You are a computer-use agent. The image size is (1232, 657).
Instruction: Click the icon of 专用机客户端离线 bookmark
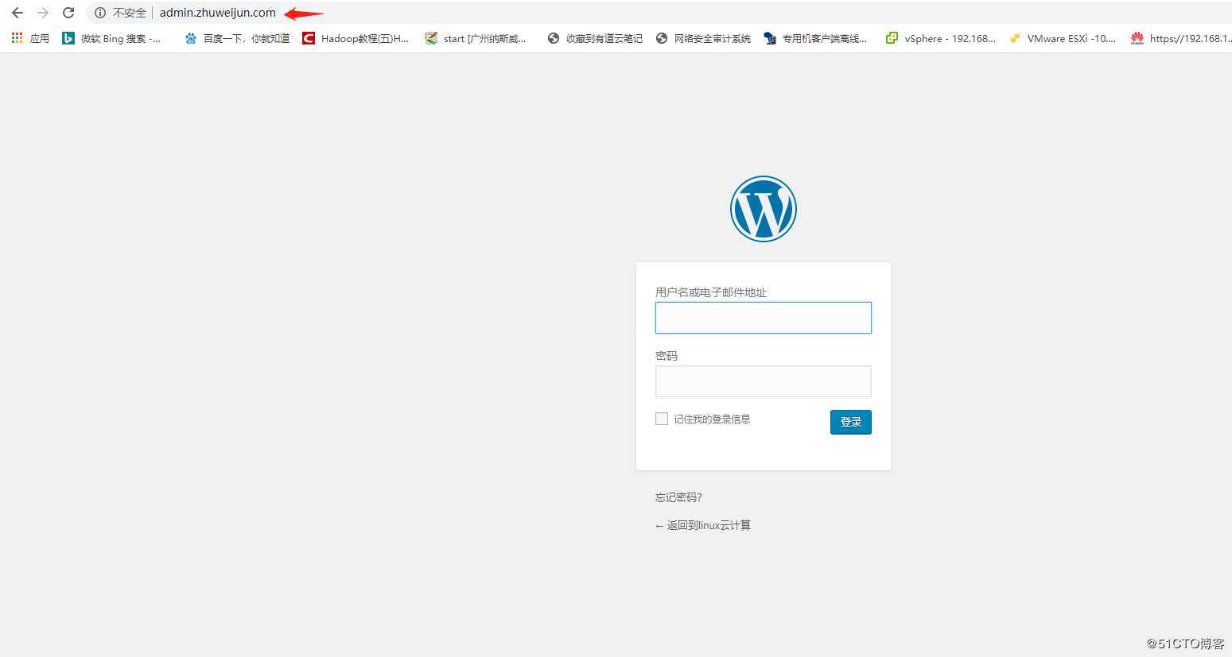pyautogui.click(x=770, y=38)
